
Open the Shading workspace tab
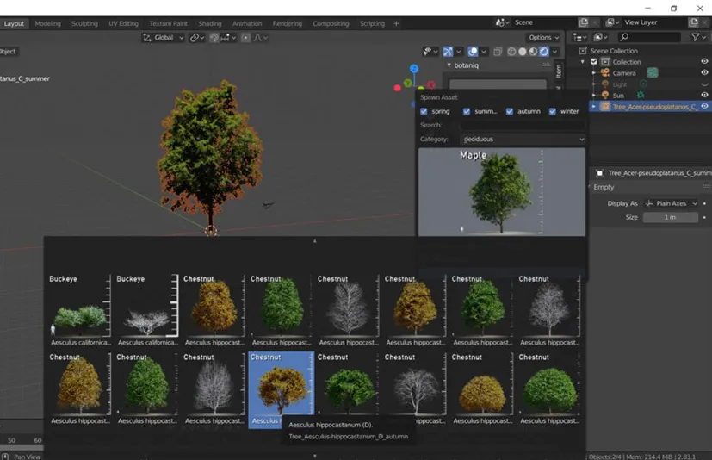pos(210,23)
